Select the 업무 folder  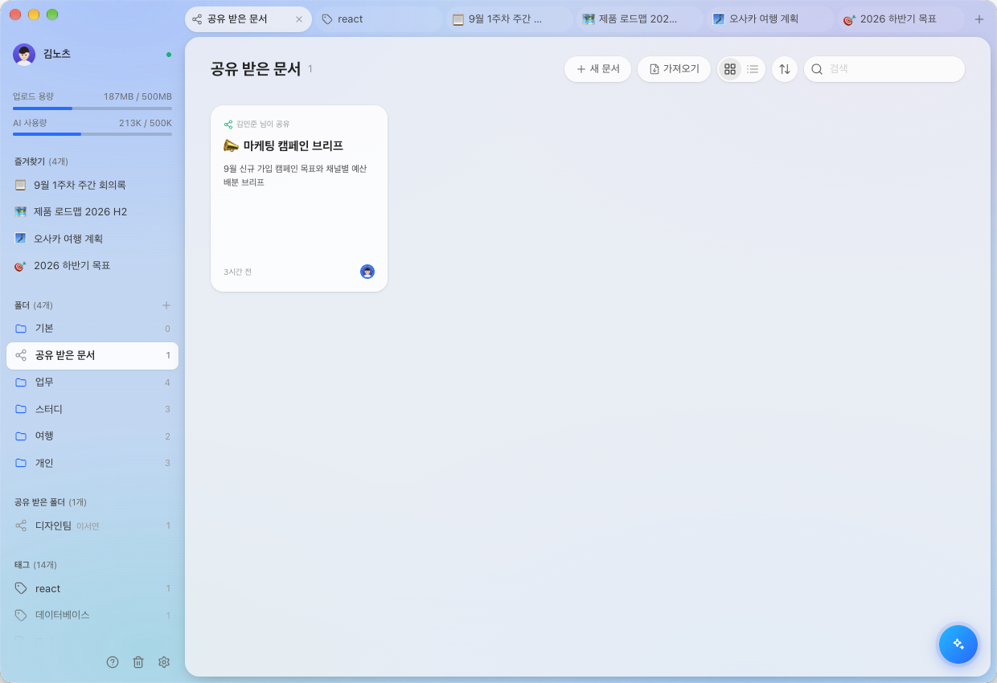click(x=92, y=382)
